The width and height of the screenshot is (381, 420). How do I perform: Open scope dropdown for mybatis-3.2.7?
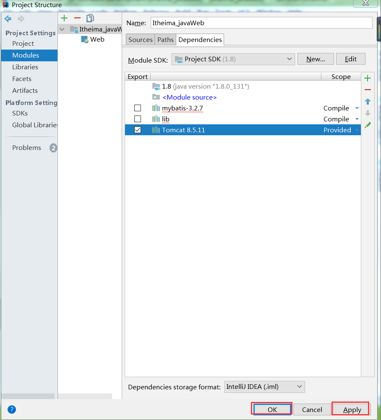point(357,108)
